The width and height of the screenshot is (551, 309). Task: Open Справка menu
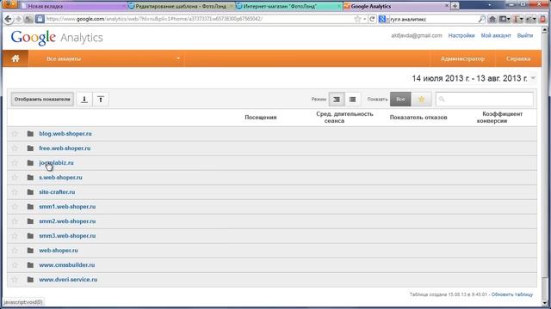click(x=518, y=58)
